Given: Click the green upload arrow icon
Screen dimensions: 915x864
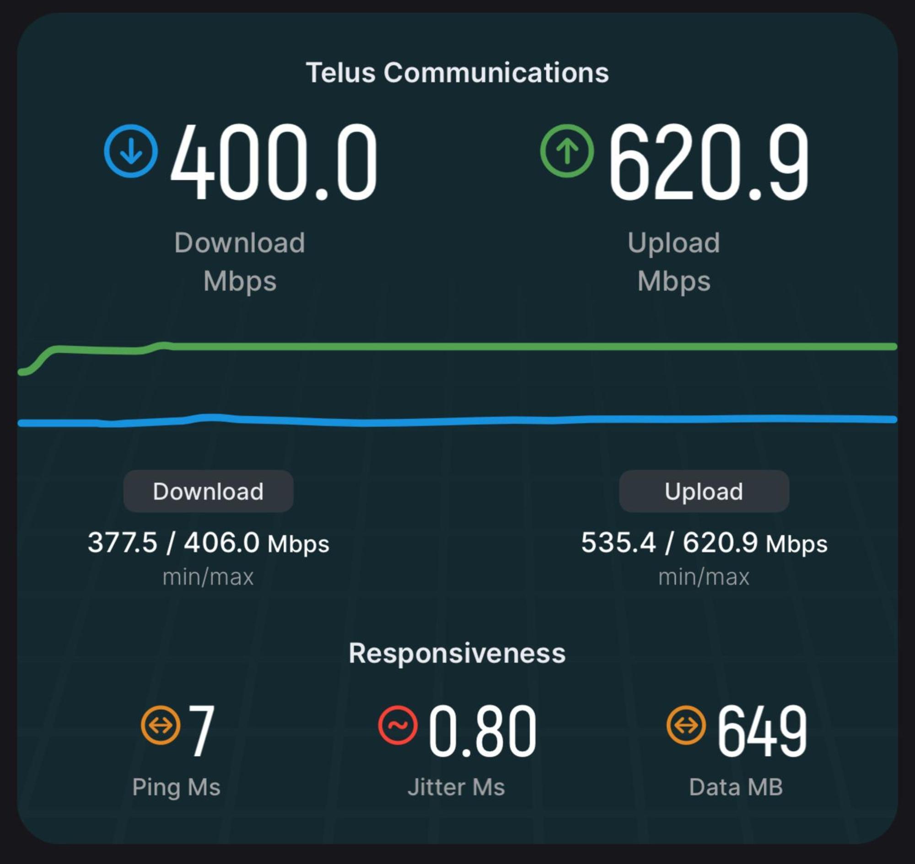Looking at the screenshot, I should (x=567, y=151).
